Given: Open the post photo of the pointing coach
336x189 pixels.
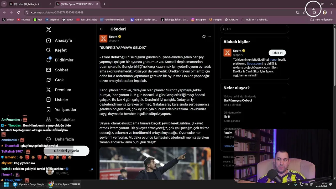Looking at the screenshot, I should [155, 163].
